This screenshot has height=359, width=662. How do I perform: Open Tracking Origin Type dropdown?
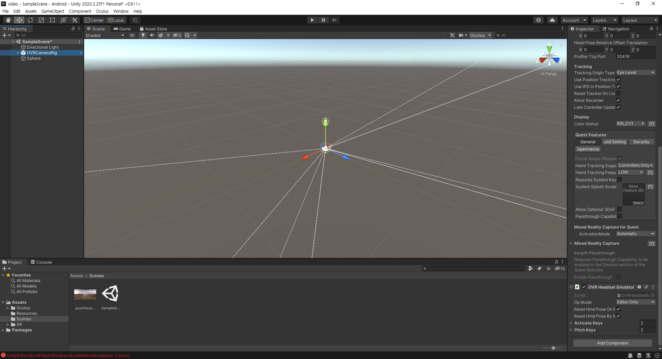pos(636,72)
